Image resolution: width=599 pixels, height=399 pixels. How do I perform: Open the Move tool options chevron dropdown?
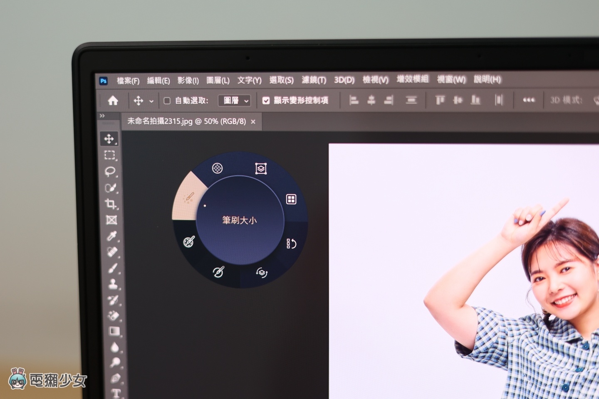151,101
